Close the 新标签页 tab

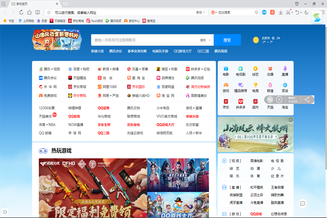click(57, 4)
